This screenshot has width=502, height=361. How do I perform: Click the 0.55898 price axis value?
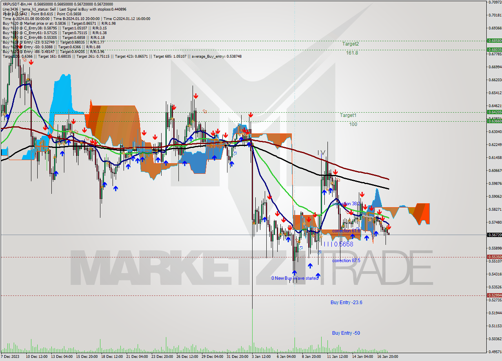(495, 248)
